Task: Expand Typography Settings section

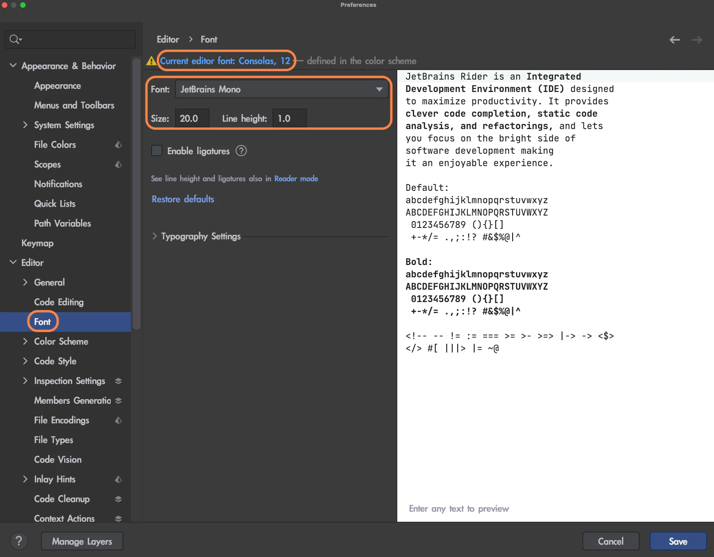Action: coord(154,236)
